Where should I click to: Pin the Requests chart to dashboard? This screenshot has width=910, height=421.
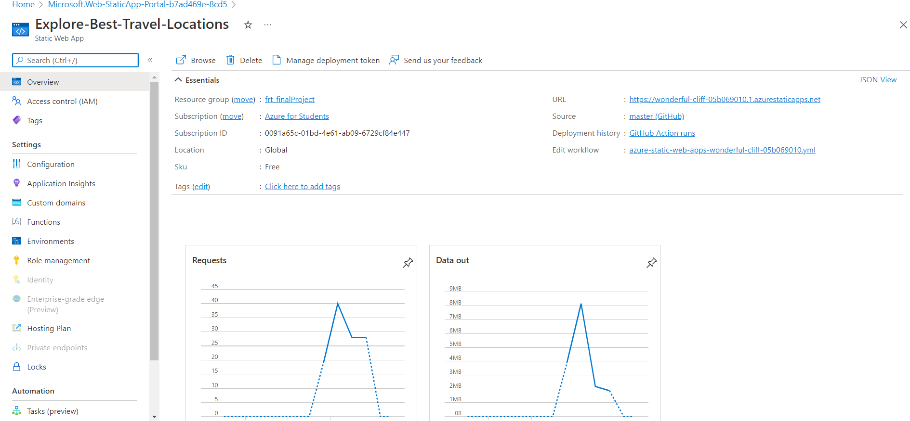point(408,263)
